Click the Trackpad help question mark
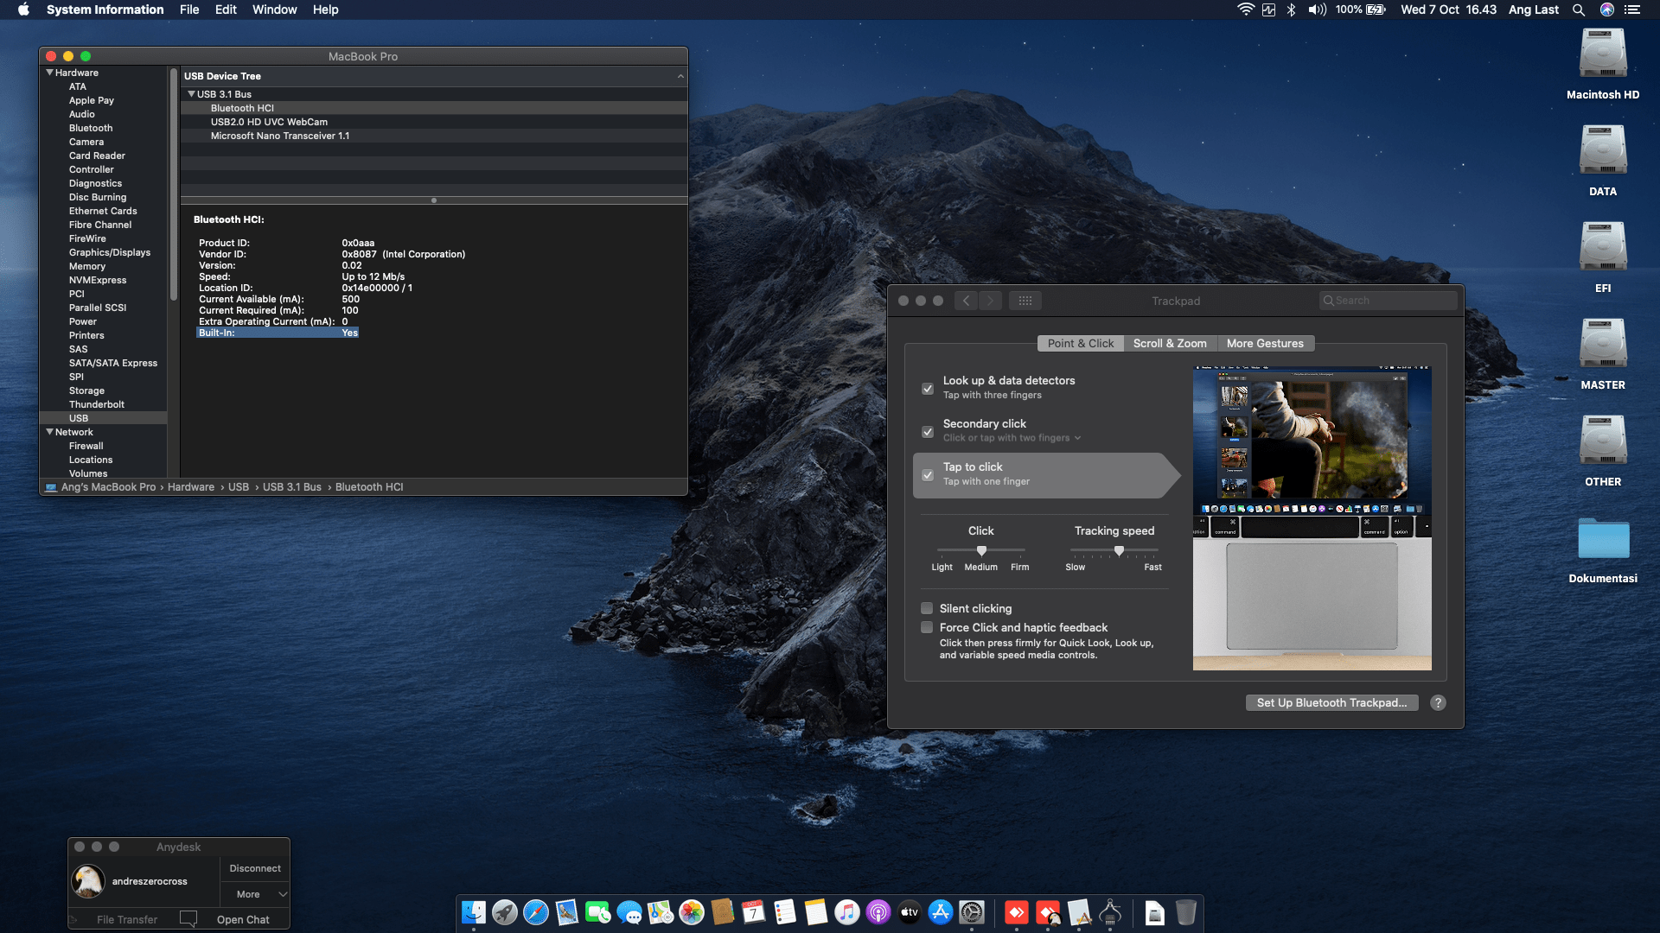The width and height of the screenshot is (1660, 933). pos(1438,703)
